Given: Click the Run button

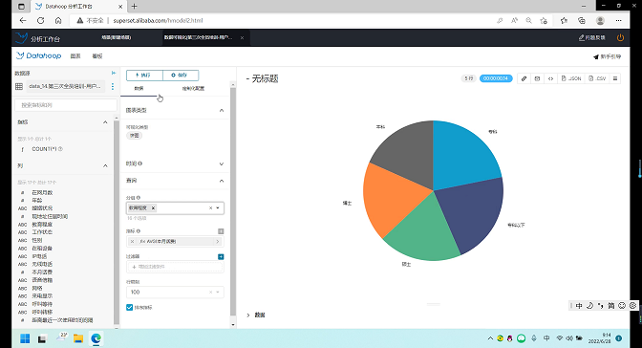Looking at the screenshot, I should [144, 76].
